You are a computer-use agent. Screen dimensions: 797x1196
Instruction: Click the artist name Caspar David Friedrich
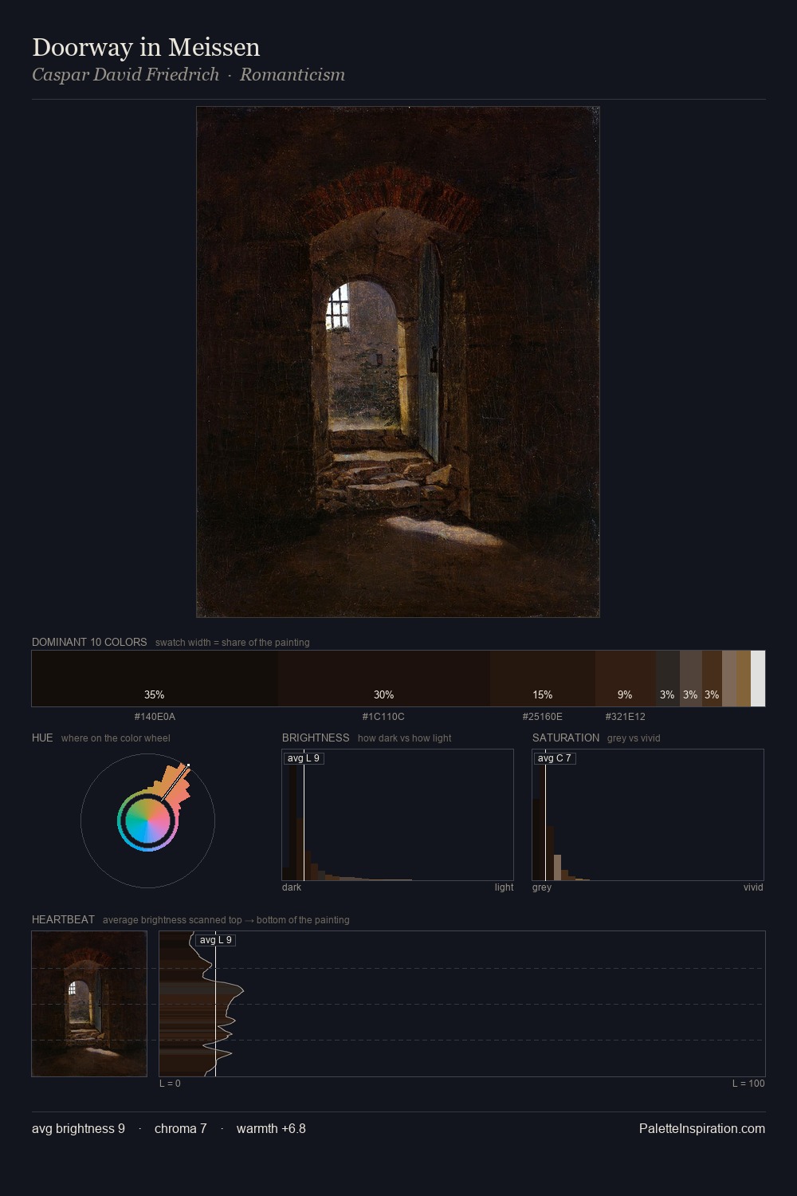[125, 74]
